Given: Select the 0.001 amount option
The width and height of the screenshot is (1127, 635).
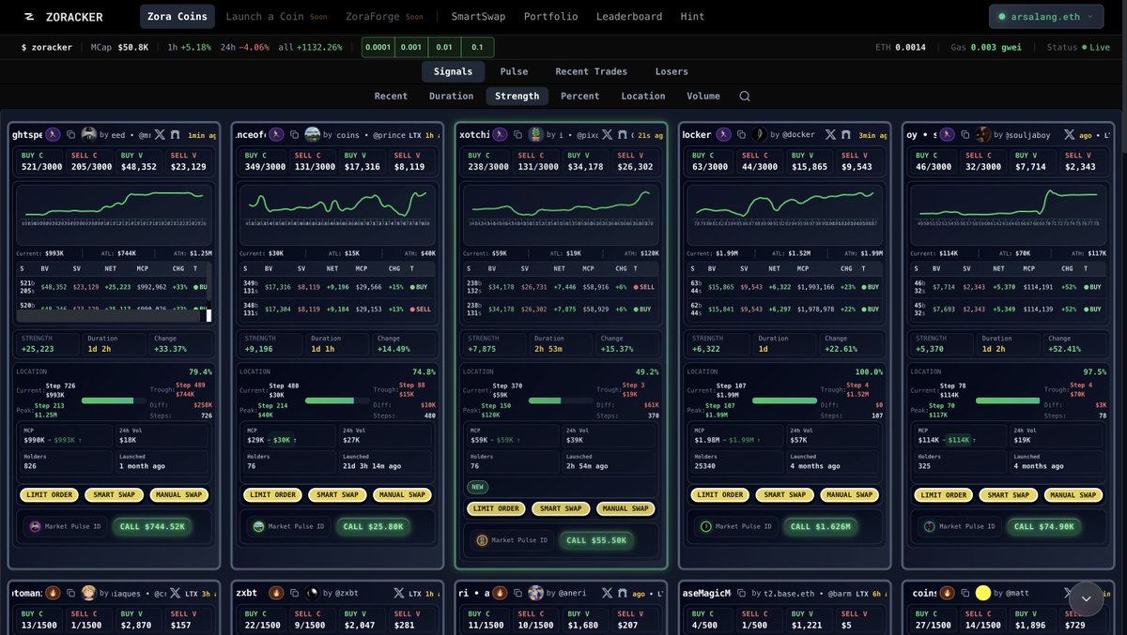Looking at the screenshot, I should click(411, 47).
